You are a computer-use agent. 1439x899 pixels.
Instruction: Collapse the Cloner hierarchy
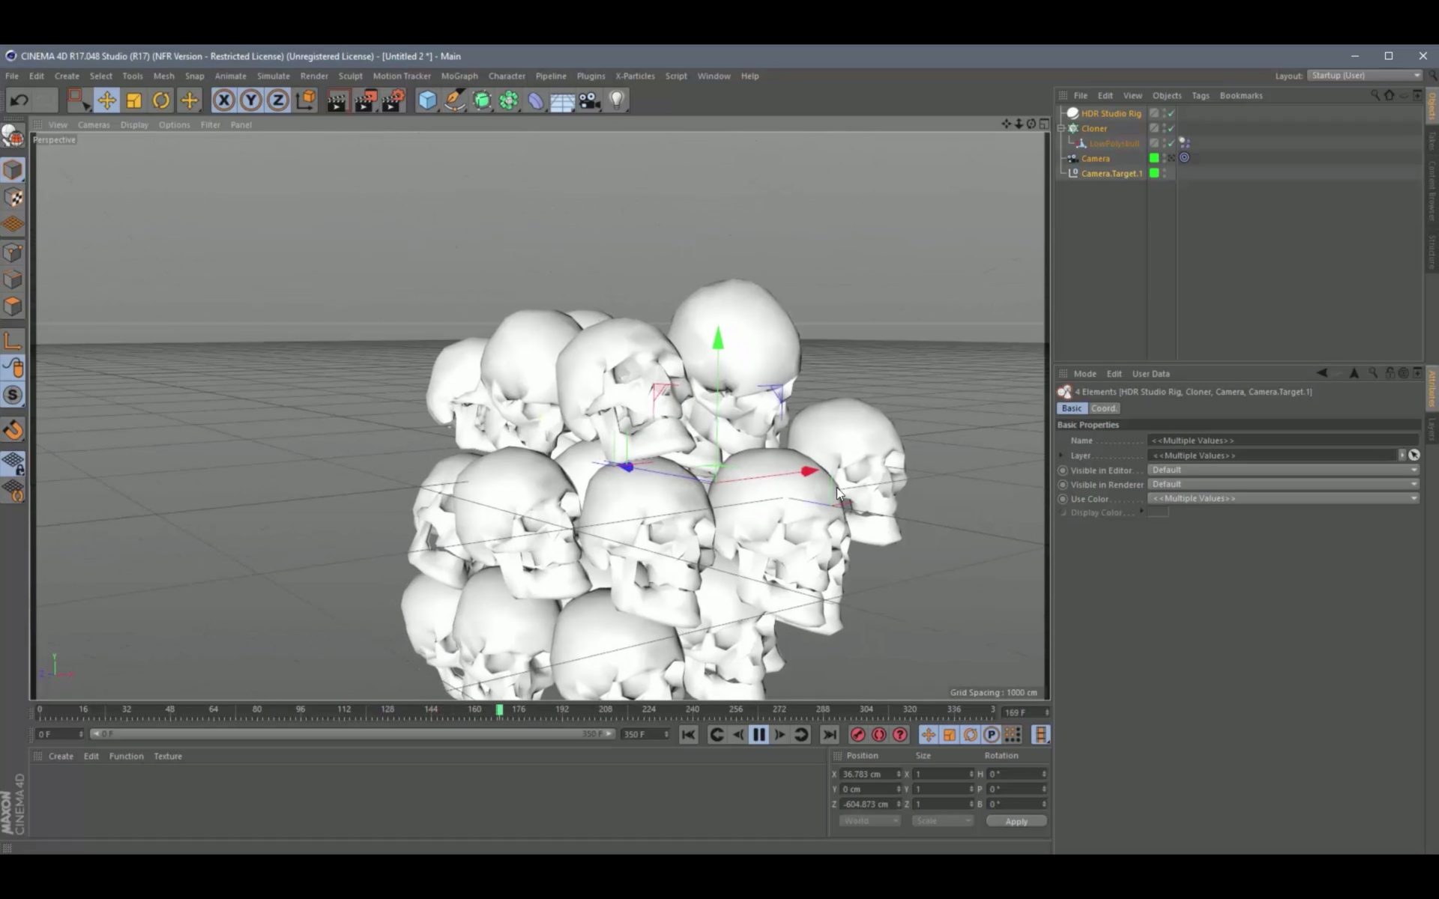pyautogui.click(x=1061, y=129)
